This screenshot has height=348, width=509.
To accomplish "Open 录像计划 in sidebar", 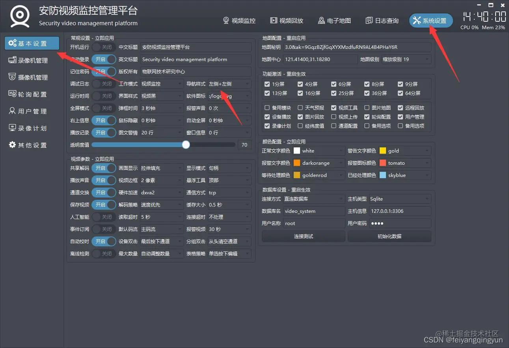I will [x=32, y=128].
